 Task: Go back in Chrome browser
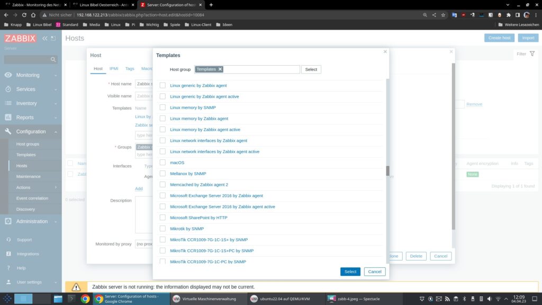pyautogui.click(x=6, y=15)
